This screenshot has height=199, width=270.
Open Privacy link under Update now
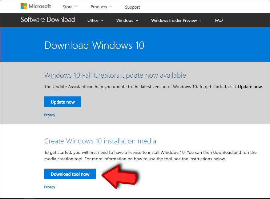coord(50,115)
